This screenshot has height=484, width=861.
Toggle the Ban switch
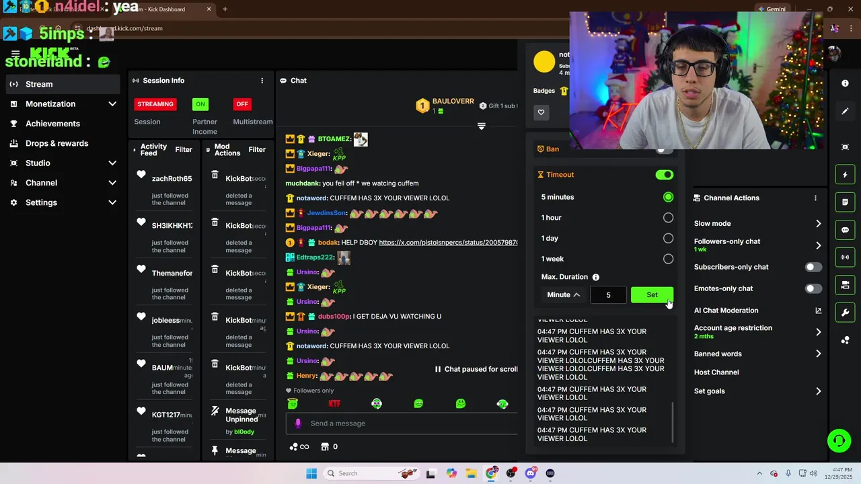pyautogui.click(x=664, y=149)
